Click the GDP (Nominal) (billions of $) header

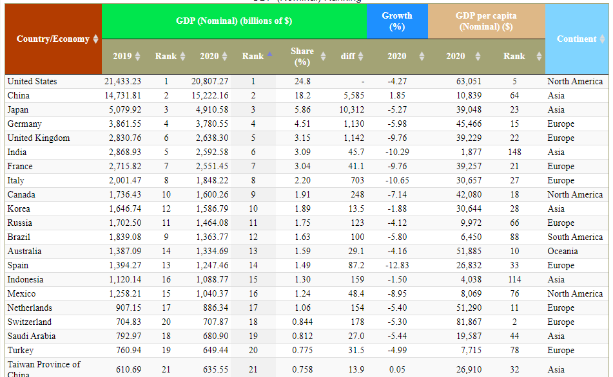pyautogui.click(x=234, y=21)
